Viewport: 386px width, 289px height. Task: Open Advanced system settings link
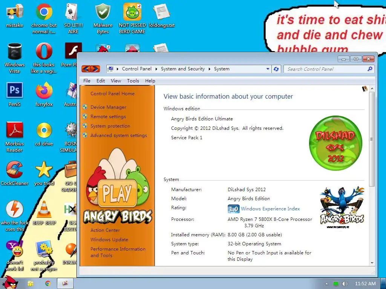[119, 135]
